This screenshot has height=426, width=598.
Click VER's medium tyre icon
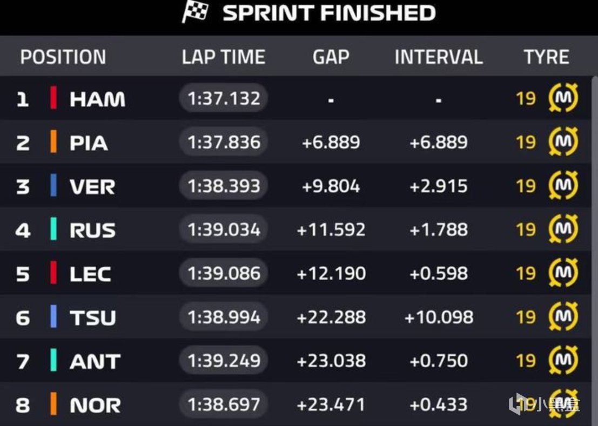(x=563, y=186)
